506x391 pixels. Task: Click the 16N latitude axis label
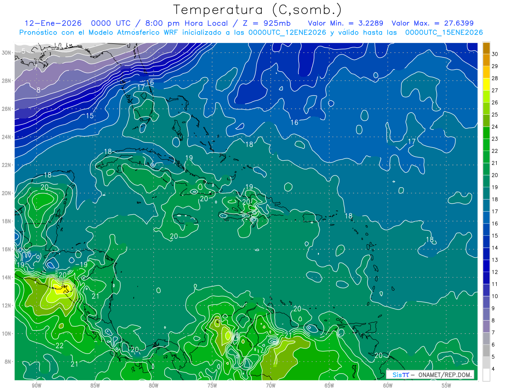coord(7,249)
